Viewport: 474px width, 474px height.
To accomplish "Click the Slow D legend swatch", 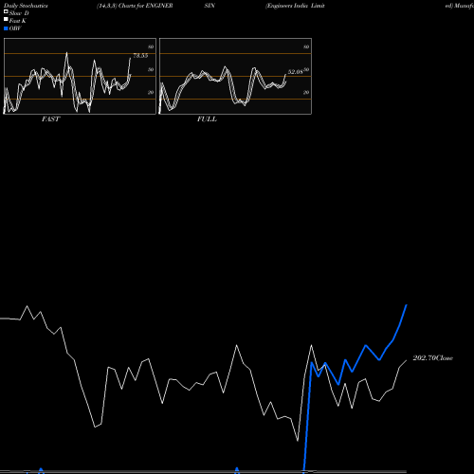I will (6, 11).
